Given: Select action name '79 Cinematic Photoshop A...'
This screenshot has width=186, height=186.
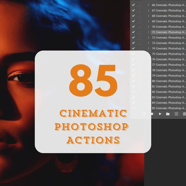Looking at the screenshot, I should (169, 75).
